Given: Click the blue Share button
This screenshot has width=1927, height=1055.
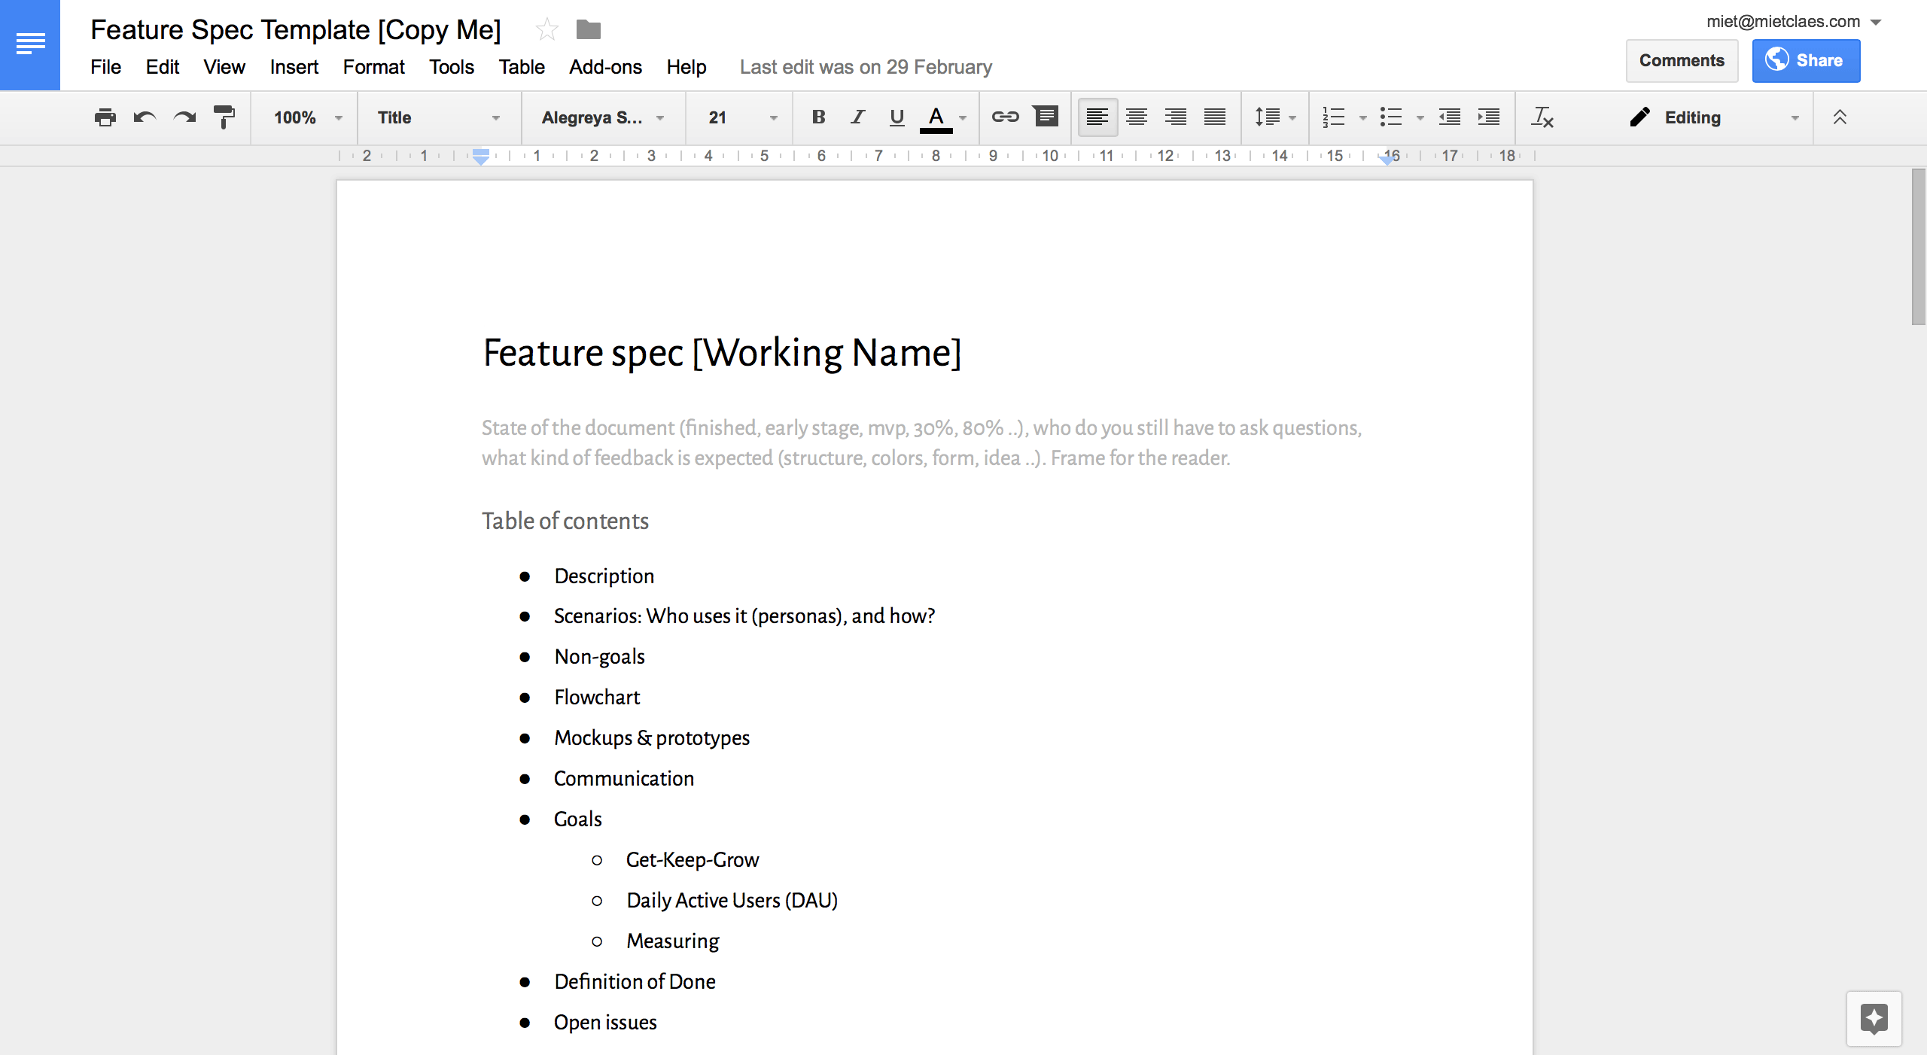Looking at the screenshot, I should coord(1806,60).
